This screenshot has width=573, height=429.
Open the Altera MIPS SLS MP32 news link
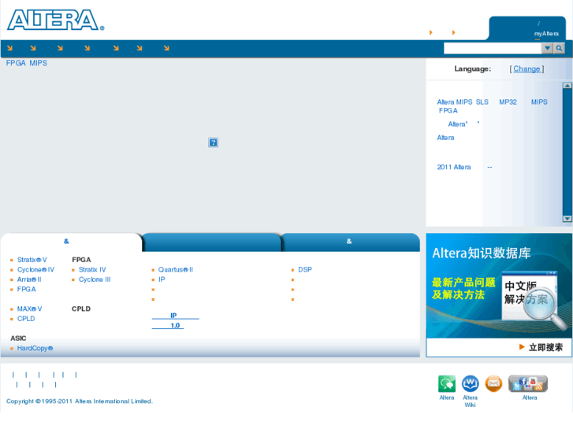click(492, 106)
